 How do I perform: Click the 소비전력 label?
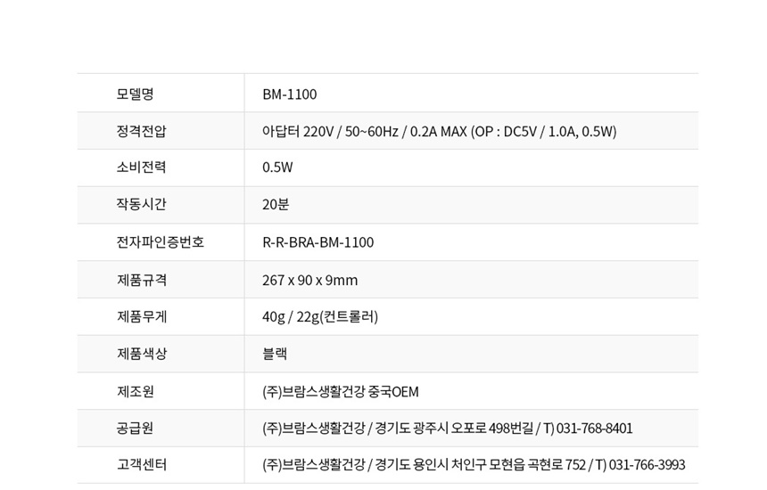(x=142, y=167)
